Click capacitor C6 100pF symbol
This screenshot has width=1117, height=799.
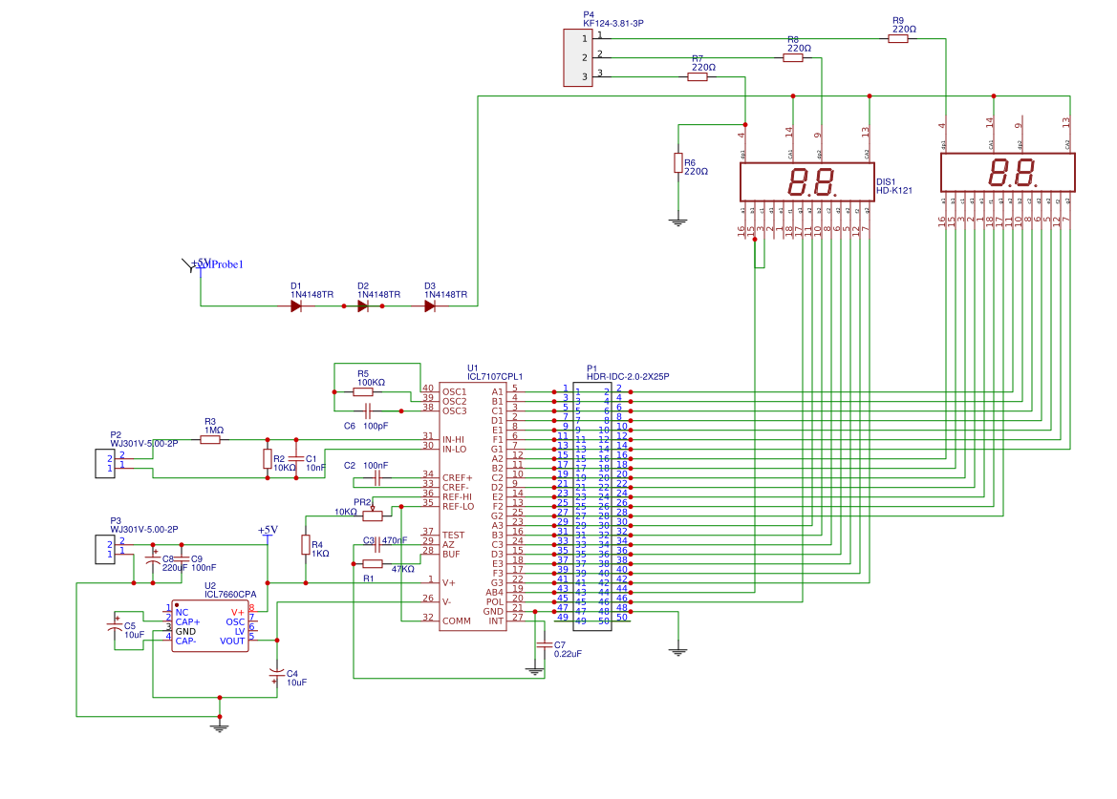click(368, 411)
